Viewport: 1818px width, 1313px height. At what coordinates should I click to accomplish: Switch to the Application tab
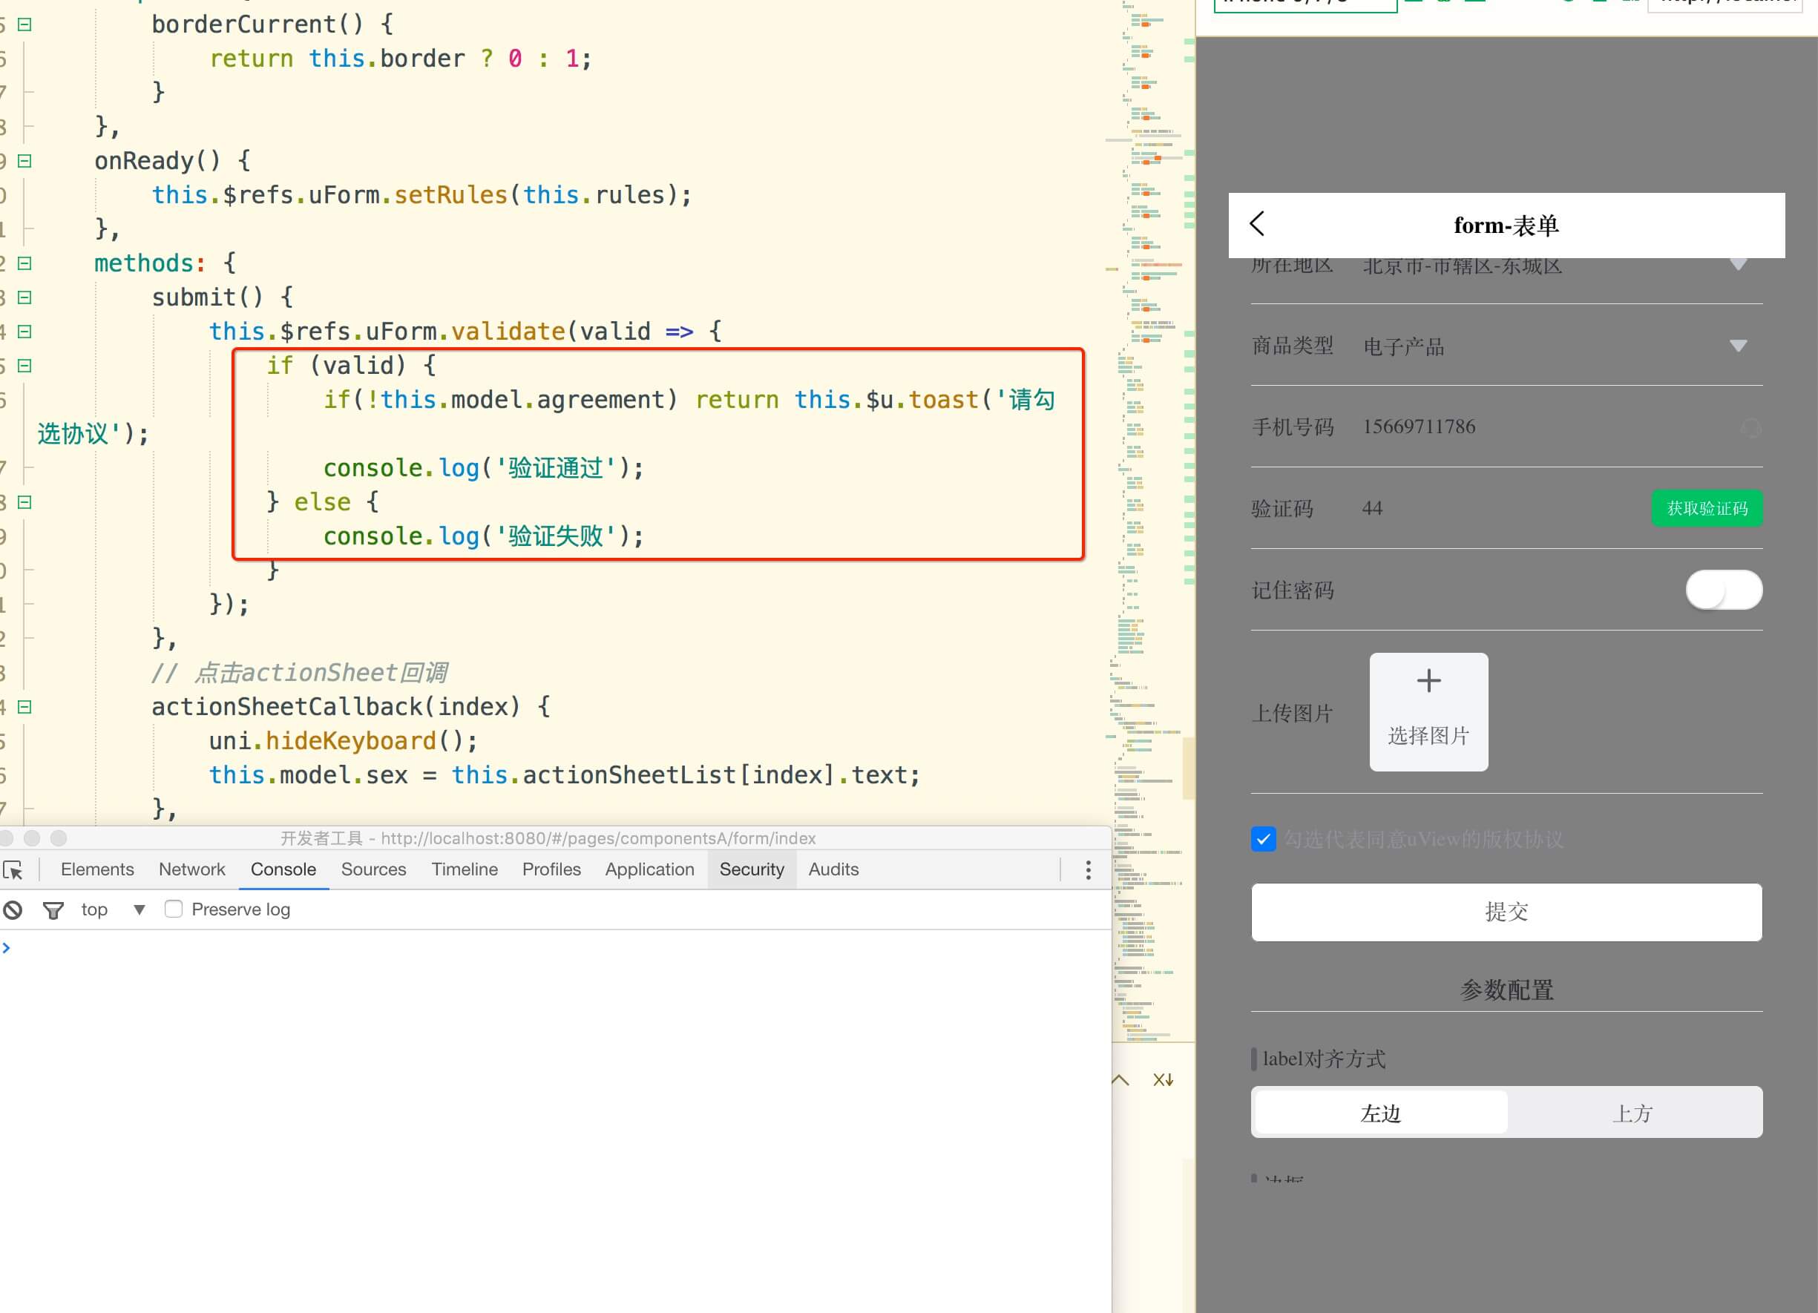coord(649,869)
